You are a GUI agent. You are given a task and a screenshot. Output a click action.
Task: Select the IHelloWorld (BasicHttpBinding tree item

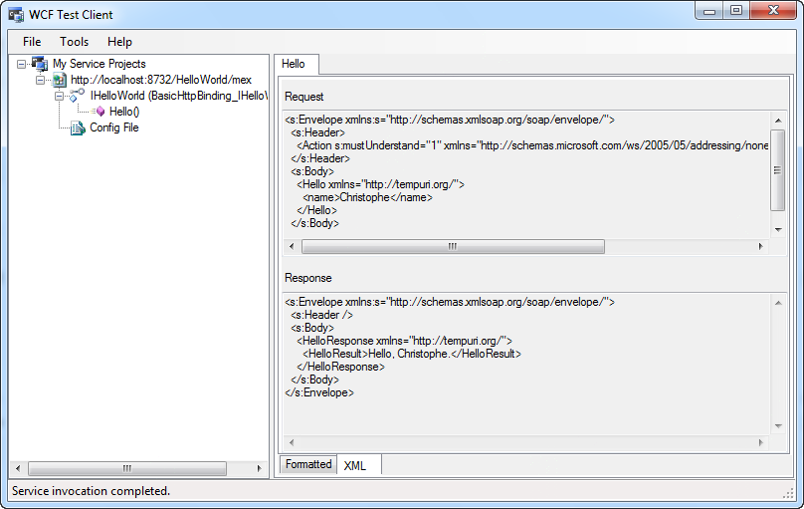(178, 96)
